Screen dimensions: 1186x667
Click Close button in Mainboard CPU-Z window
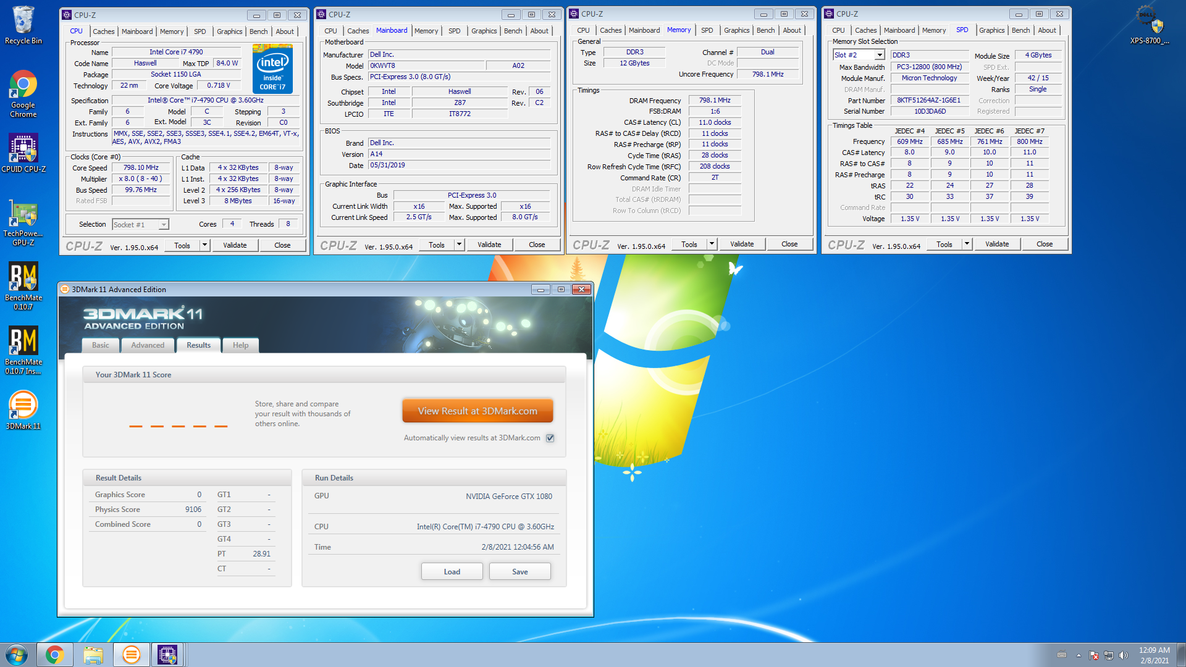point(537,245)
